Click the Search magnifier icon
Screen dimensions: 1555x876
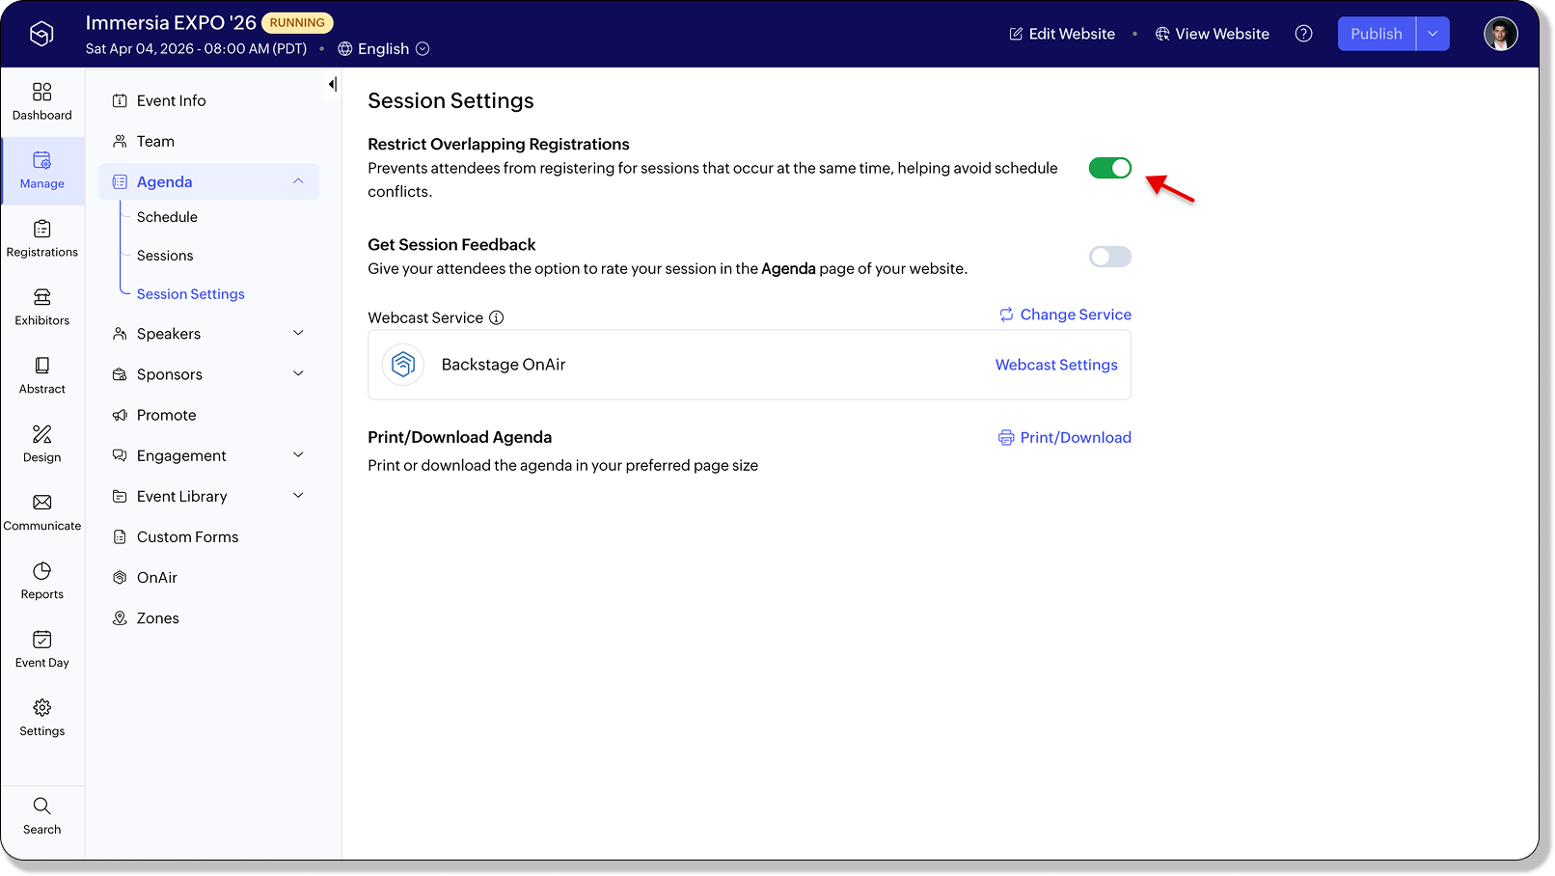pyautogui.click(x=41, y=807)
